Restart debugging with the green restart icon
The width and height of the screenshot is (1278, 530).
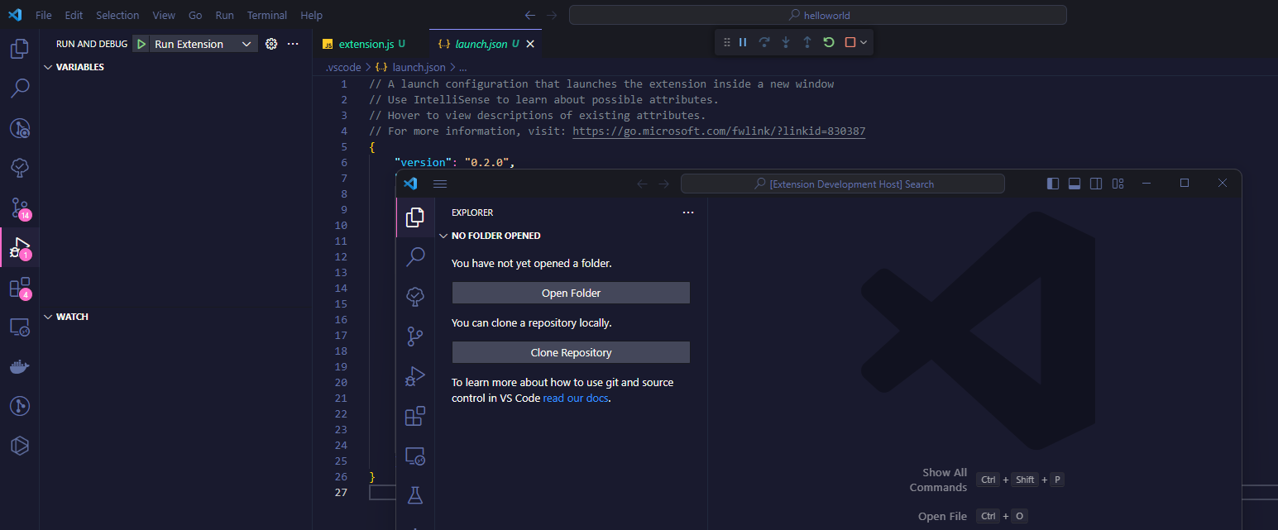[829, 42]
